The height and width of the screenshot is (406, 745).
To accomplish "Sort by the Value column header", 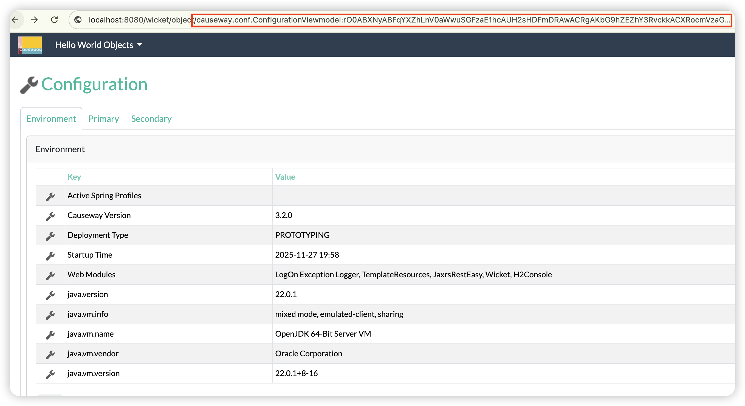I will click(x=285, y=177).
